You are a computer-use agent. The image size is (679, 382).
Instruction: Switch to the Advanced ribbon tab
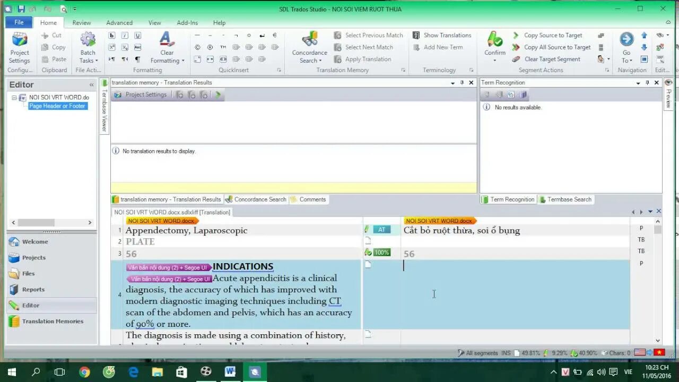click(119, 23)
